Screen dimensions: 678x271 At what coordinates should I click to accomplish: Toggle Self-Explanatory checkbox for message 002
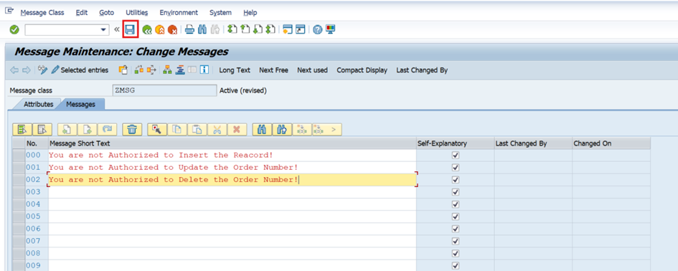tap(455, 179)
